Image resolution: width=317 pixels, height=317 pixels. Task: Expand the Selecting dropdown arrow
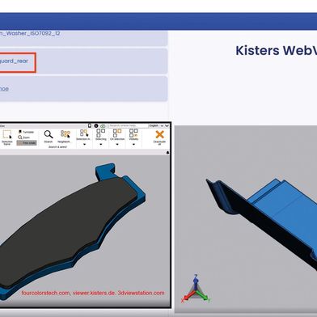click(101, 145)
